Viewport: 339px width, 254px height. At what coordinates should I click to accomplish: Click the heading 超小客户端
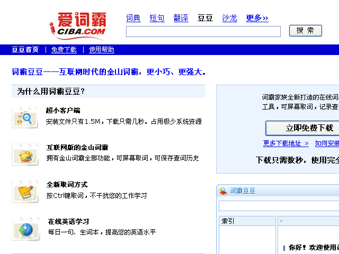click(x=63, y=111)
